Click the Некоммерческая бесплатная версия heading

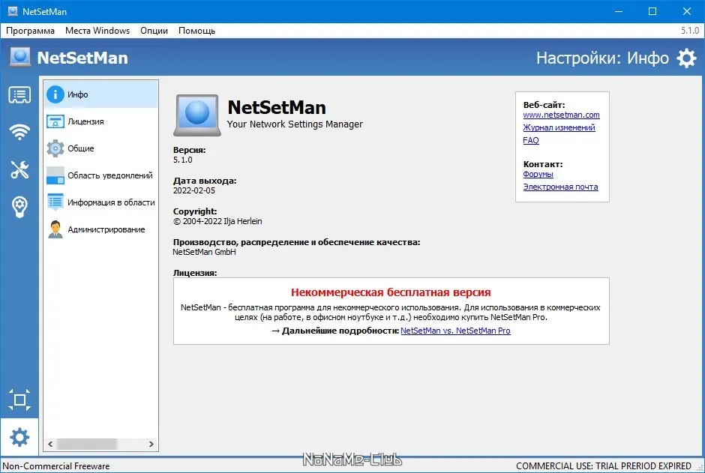pos(391,292)
